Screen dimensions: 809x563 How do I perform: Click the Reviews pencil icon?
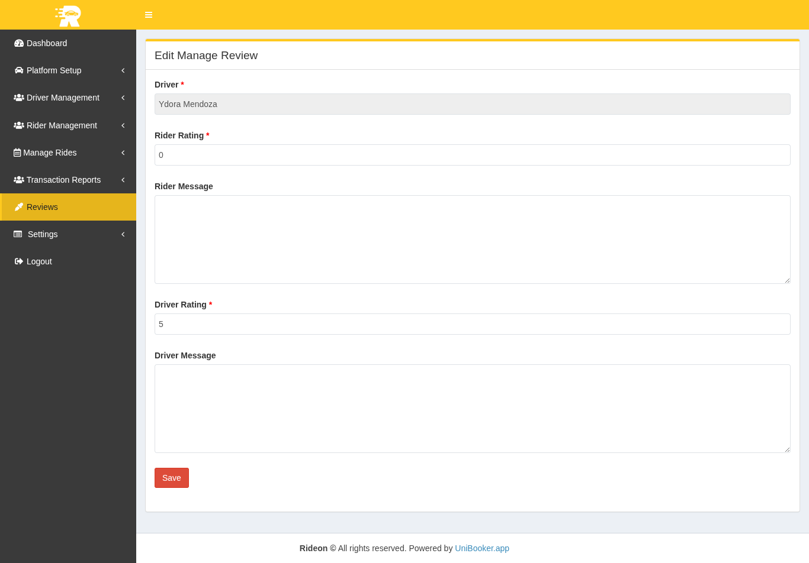(19, 207)
